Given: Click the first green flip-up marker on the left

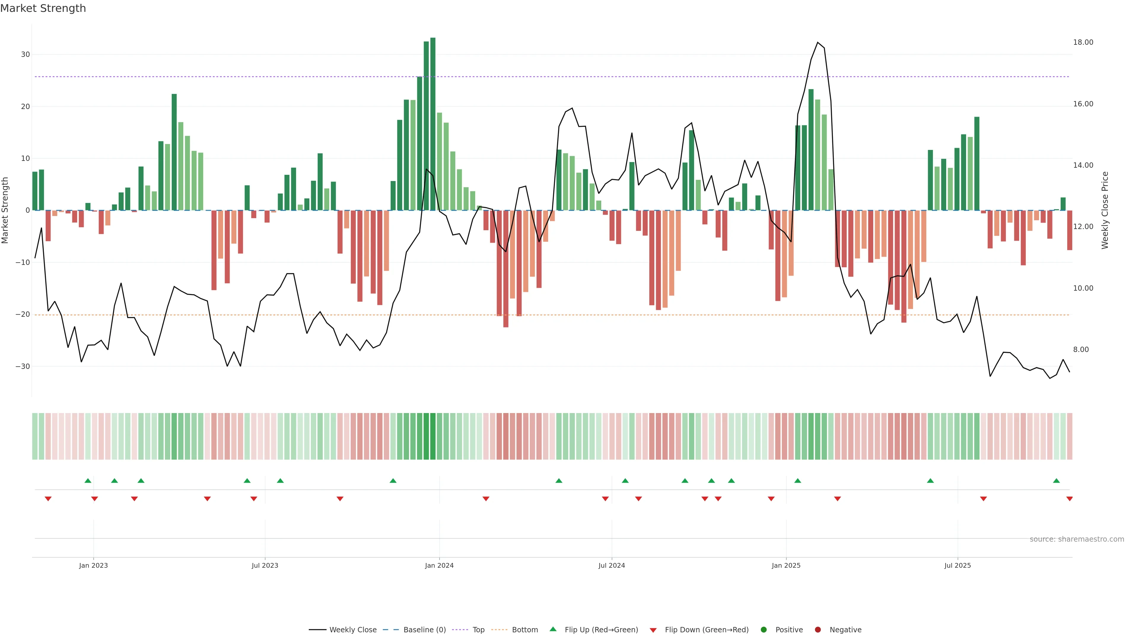Looking at the screenshot, I should point(88,481).
